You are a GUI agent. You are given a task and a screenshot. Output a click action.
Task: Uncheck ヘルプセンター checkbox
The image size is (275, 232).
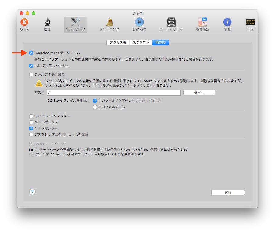click(x=31, y=128)
